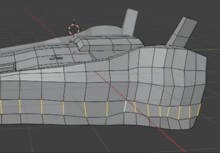
Task: Select the yellow edge just right of white edge
Action: pyautogui.click(x=135, y=107)
